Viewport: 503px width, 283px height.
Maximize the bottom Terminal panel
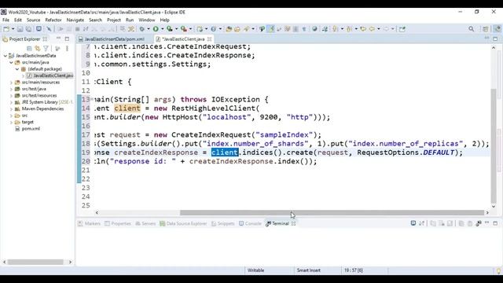[495, 223]
